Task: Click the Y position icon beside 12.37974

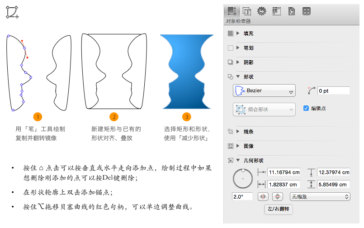Action: click(311, 172)
